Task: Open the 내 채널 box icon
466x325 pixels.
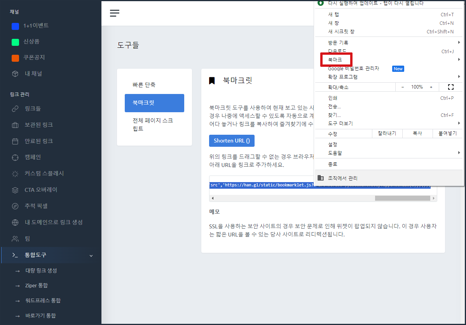Action: tap(15, 74)
